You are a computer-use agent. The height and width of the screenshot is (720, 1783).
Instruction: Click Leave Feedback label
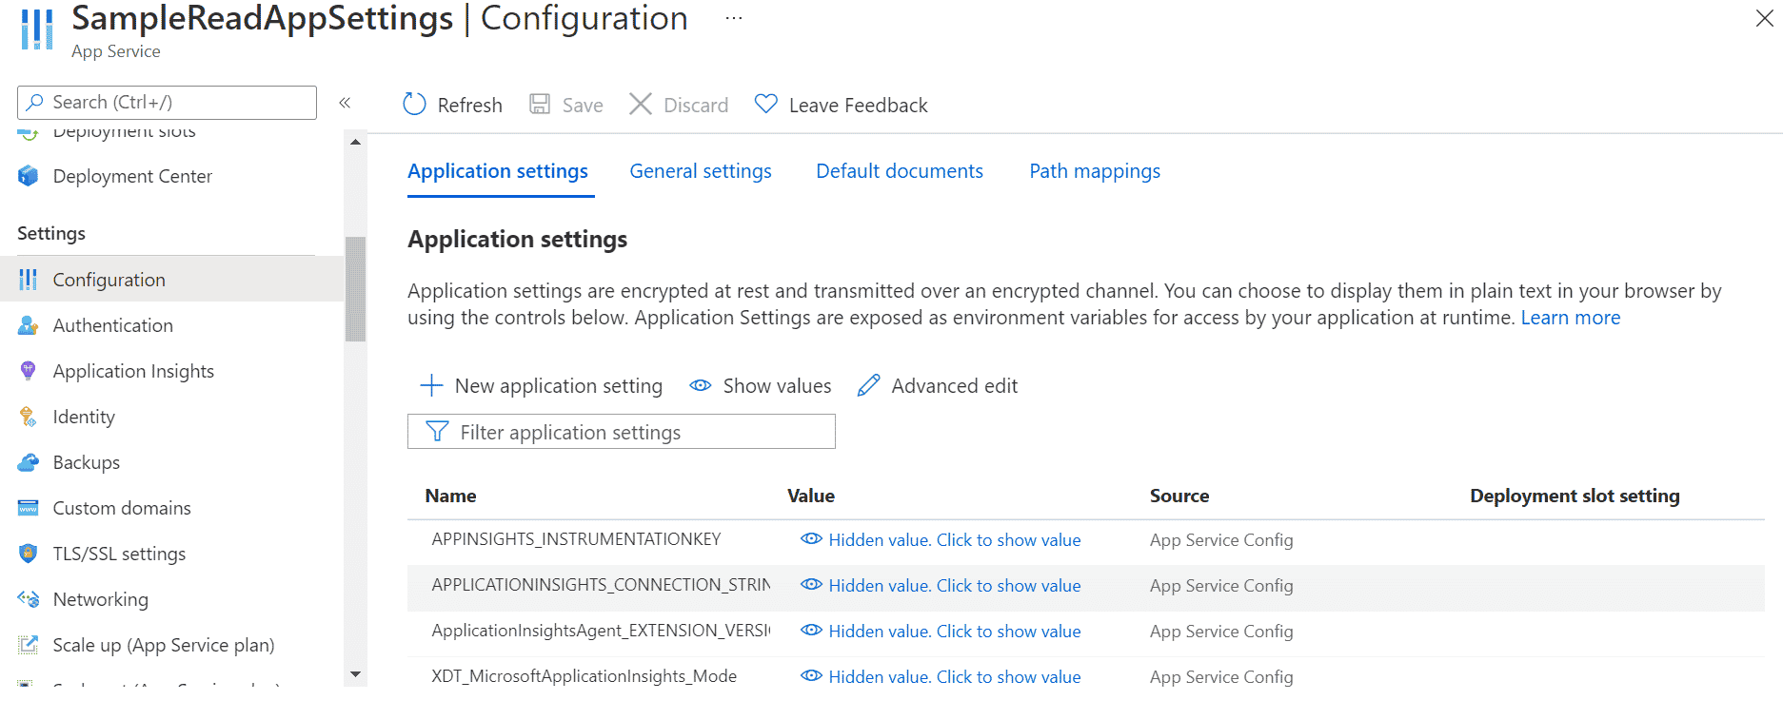click(x=858, y=105)
